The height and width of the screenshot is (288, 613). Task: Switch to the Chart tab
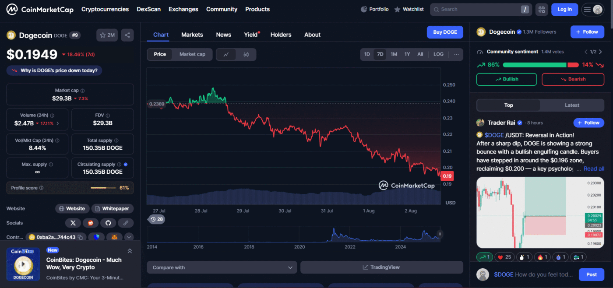[161, 35]
